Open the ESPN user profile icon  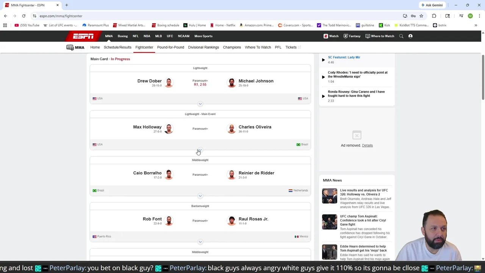coord(410,36)
